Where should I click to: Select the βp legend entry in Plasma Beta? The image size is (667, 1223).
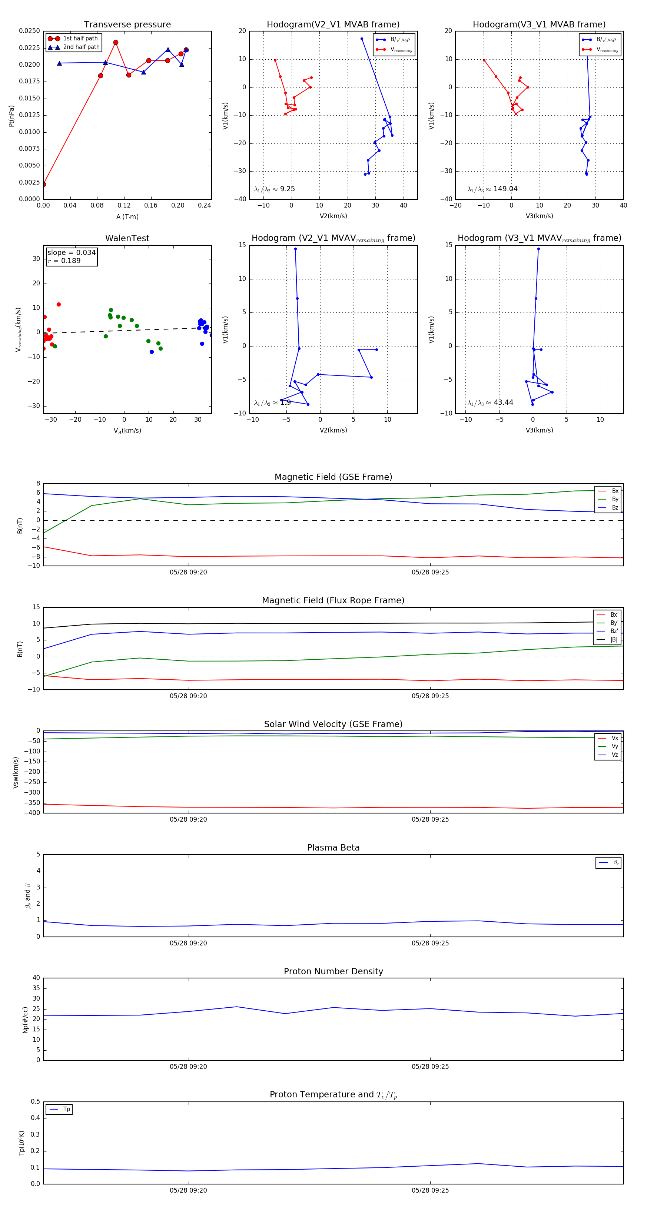point(608,863)
